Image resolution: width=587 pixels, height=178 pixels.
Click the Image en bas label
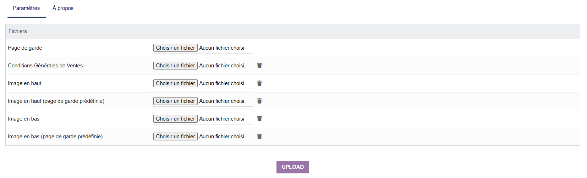click(23, 119)
